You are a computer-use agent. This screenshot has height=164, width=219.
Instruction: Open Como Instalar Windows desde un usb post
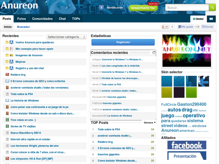coord(42,113)
